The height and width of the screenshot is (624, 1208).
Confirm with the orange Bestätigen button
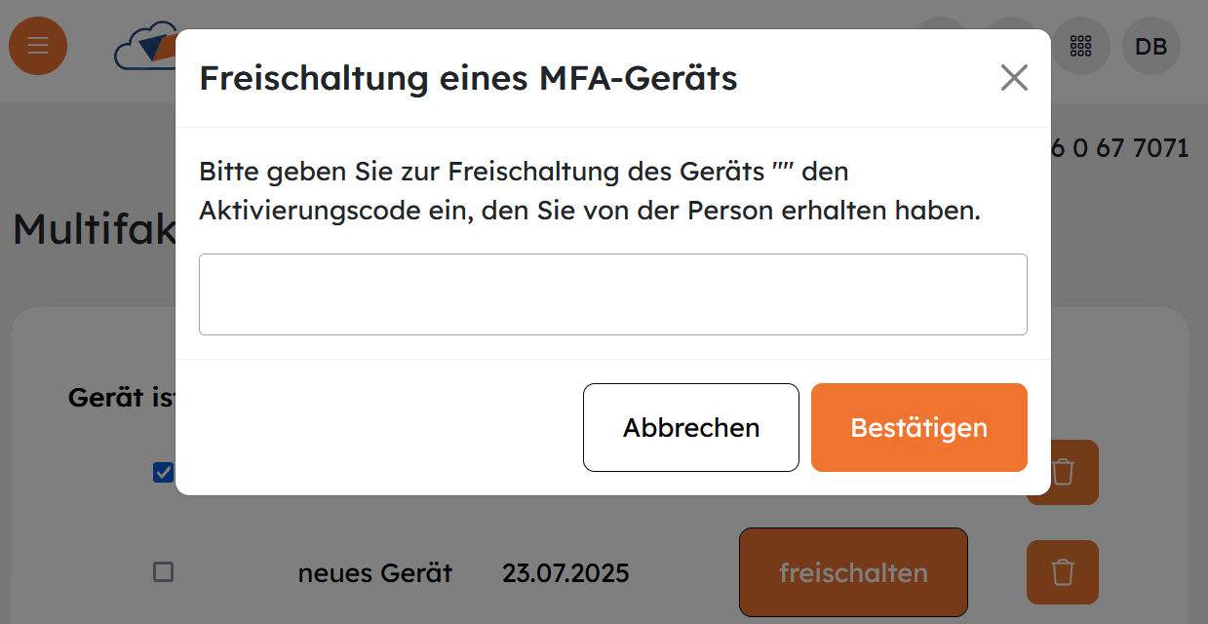(x=918, y=427)
